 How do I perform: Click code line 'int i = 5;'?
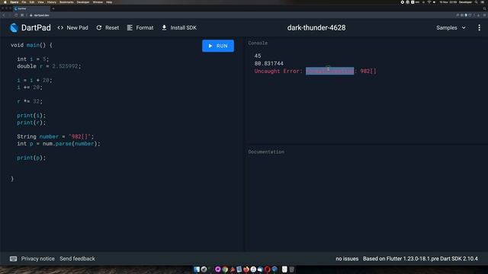[x=33, y=59]
